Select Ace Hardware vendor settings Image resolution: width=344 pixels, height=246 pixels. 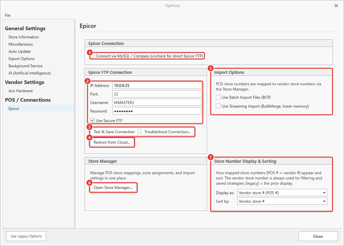pyautogui.click(x=21, y=91)
